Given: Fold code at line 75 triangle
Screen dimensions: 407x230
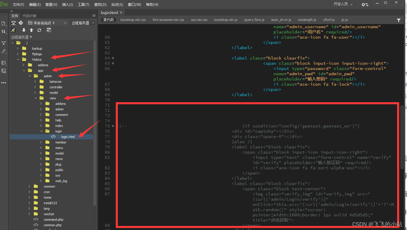Looking at the screenshot, I should [x=113, y=126].
